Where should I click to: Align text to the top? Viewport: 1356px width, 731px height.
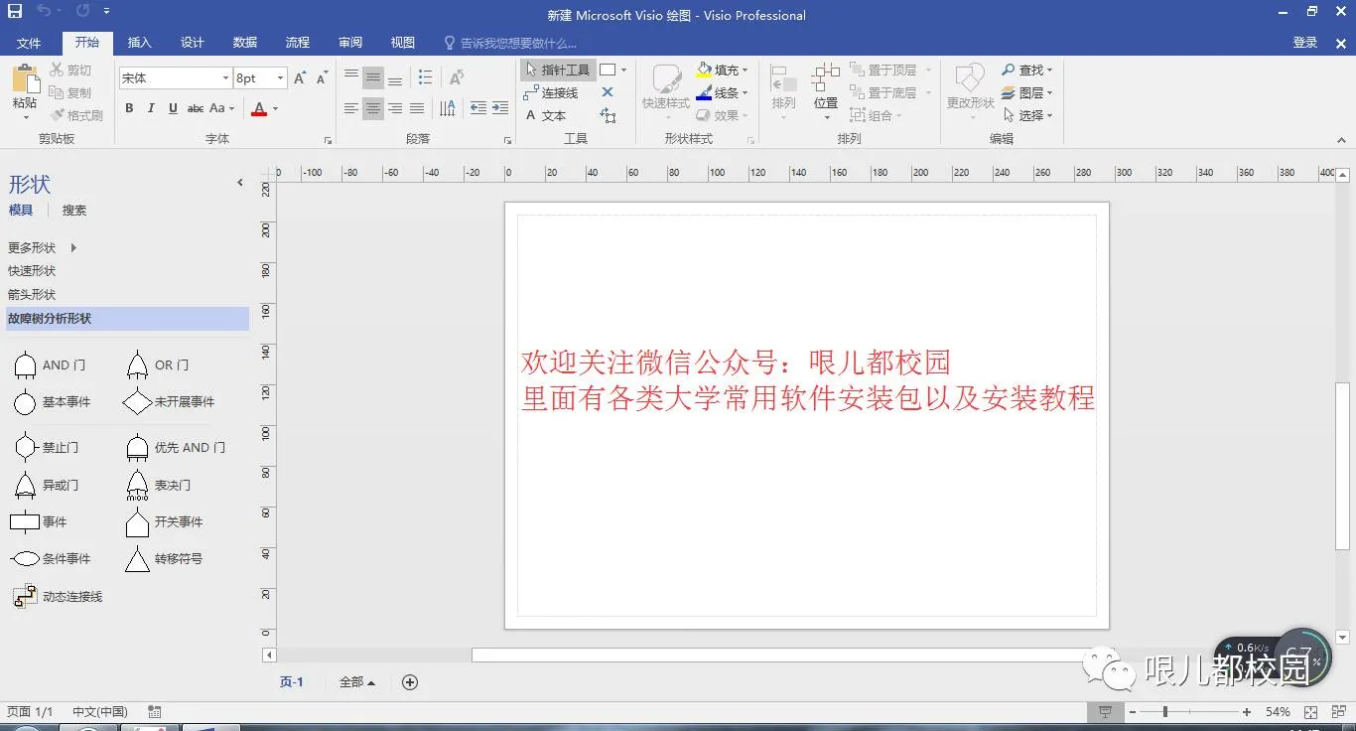coord(351,77)
